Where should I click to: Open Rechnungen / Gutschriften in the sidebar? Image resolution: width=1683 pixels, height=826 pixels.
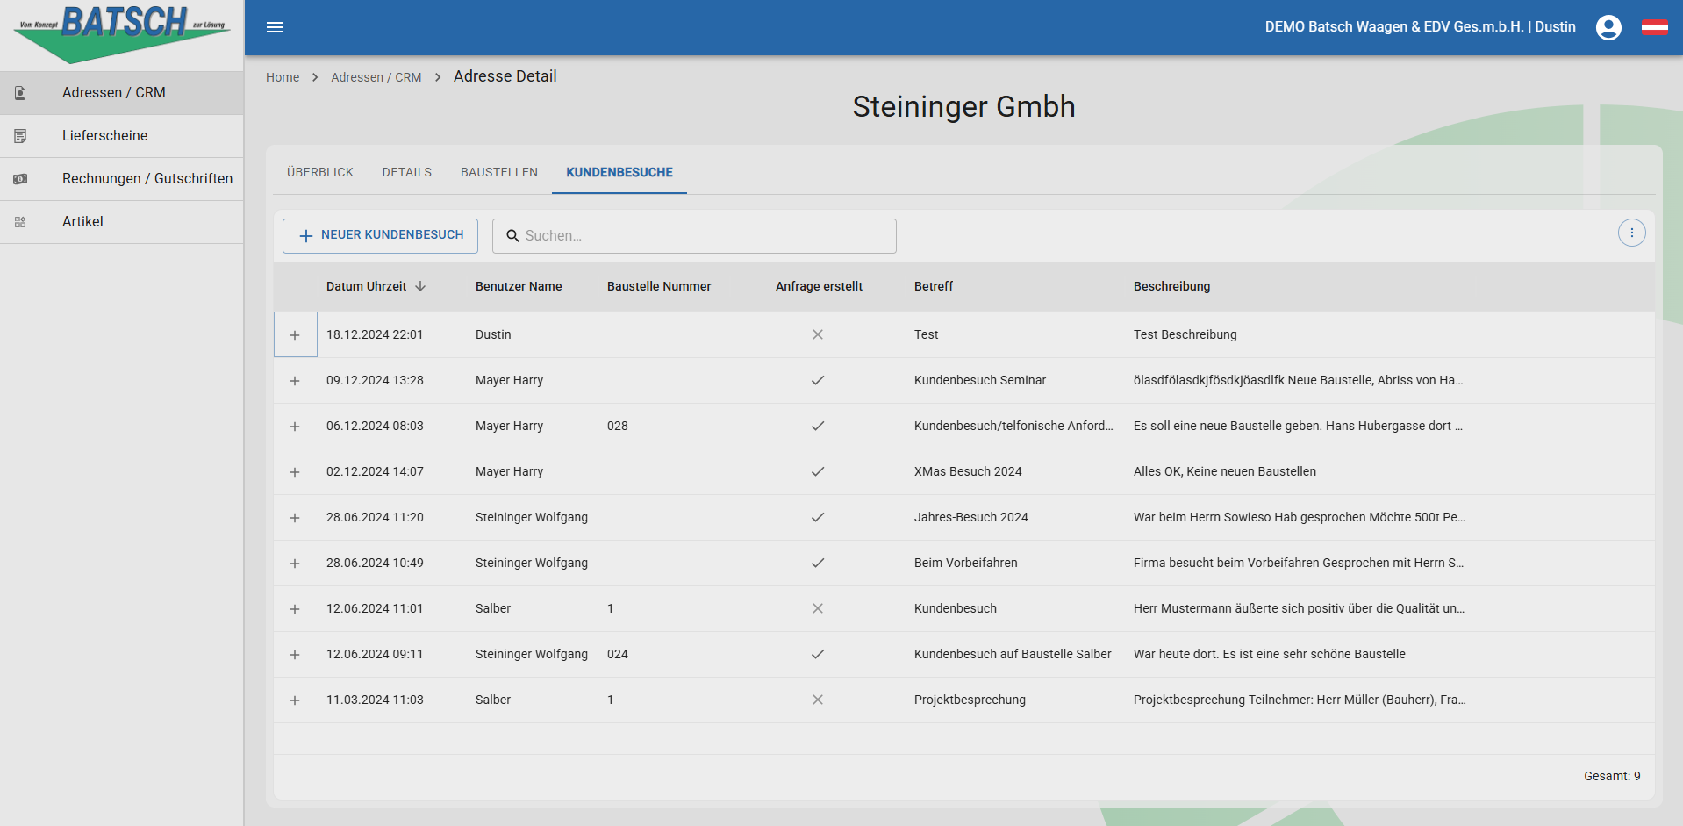tap(122, 179)
